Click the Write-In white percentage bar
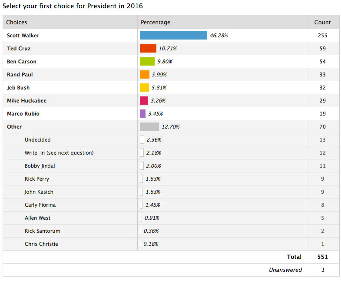Viewport: 341px width, 281px height. pos(142,153)
